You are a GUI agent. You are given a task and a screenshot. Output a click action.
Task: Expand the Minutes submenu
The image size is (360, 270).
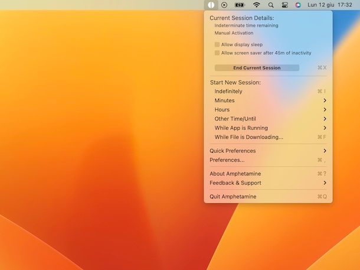tap(268, 100)
